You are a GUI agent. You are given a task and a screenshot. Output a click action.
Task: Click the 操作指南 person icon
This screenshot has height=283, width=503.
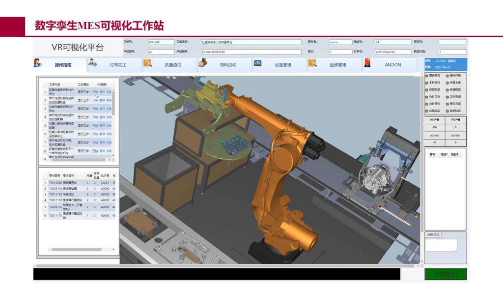[37, 63]
